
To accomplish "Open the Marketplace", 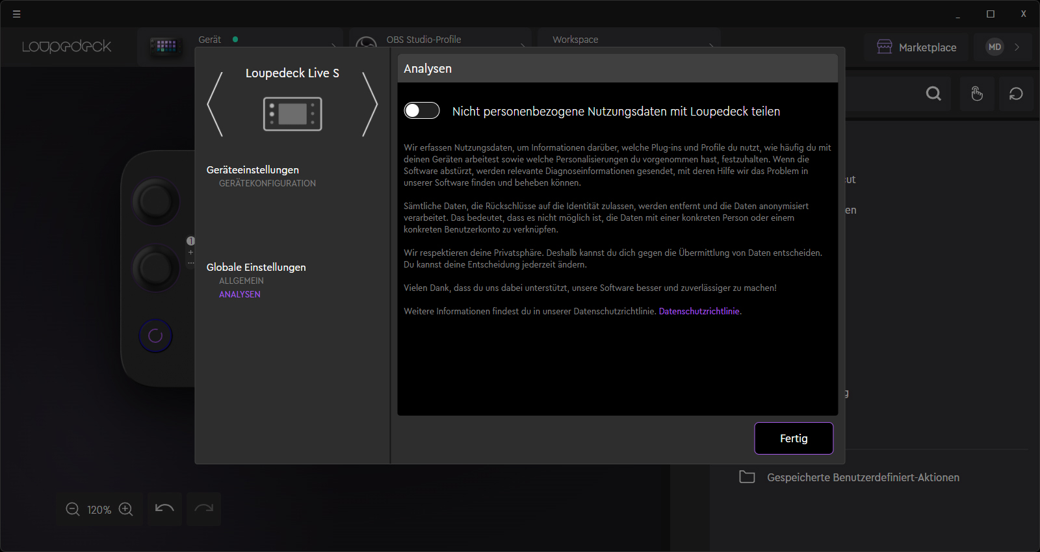I will (916, 47).
